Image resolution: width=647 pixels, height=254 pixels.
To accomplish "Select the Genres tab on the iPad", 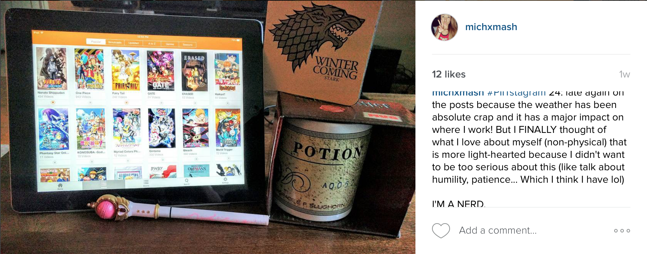I will (x=170, y=44).
